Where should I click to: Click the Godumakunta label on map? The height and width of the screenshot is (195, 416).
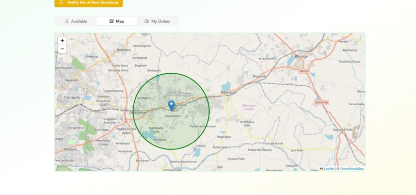pyautogui.click(x=114, y=91)
